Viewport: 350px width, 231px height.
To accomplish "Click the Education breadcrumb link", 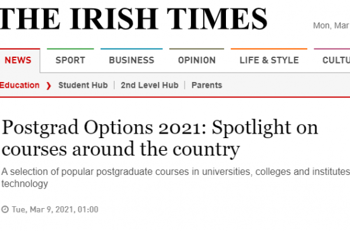I will click(20, 85).
